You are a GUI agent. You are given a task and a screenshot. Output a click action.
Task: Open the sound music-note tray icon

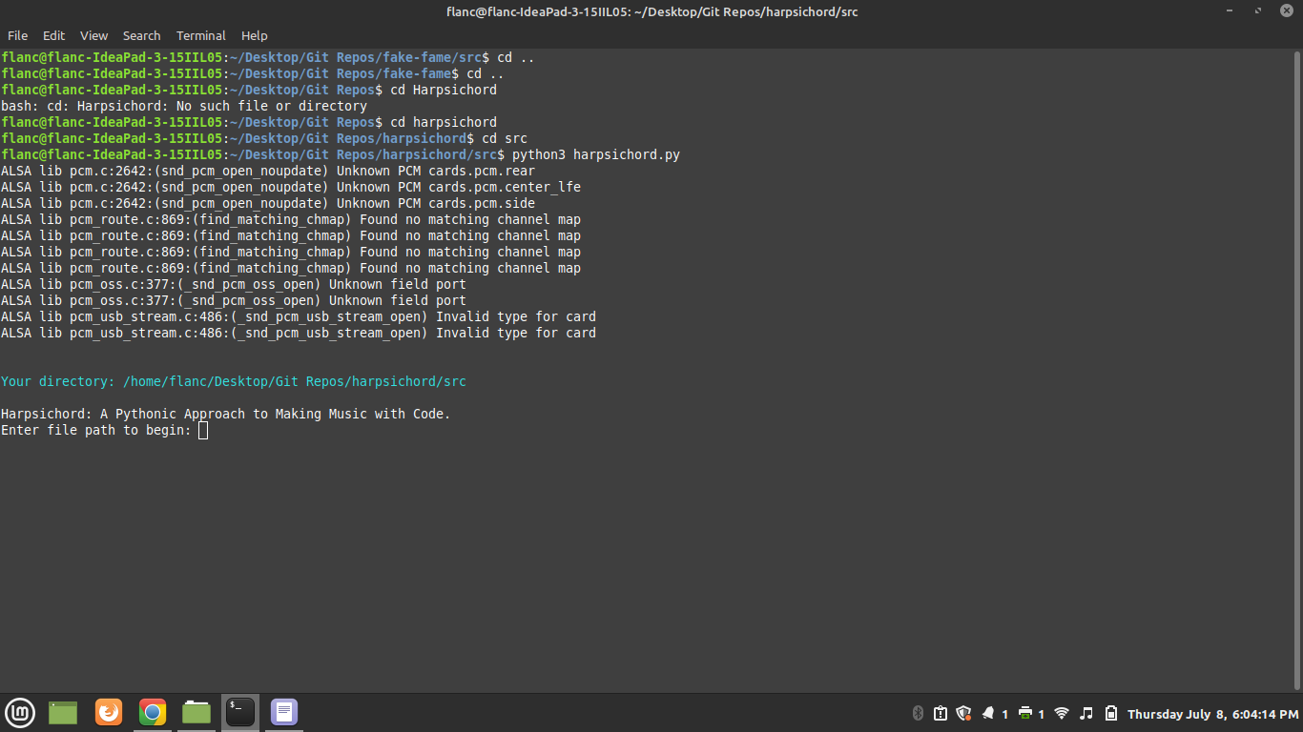[1086, 713]
